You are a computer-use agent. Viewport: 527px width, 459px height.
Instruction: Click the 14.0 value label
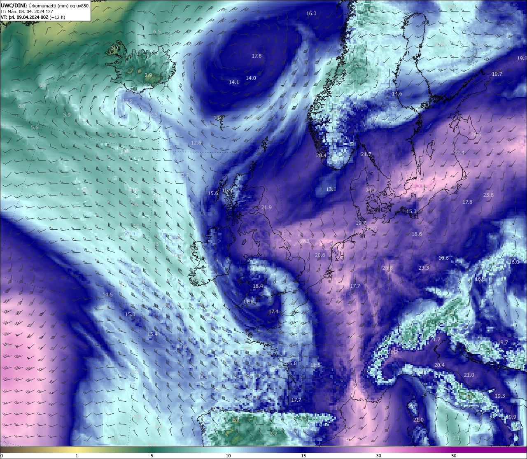click(x=251, y=78)
